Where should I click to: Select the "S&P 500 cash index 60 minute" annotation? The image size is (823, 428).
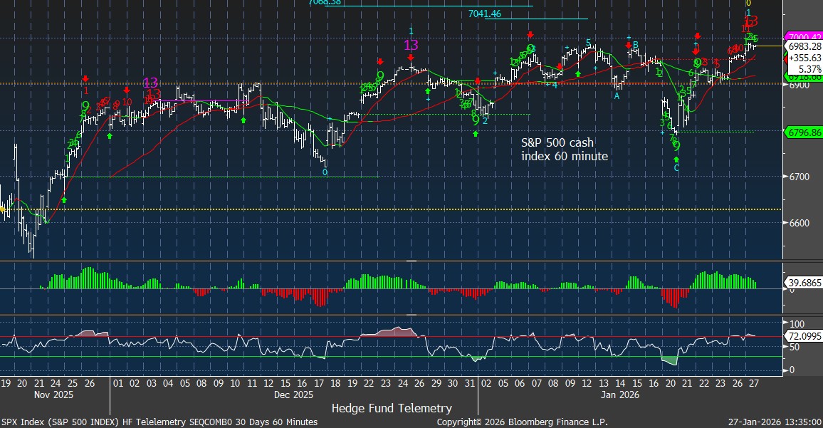(565, 150)
